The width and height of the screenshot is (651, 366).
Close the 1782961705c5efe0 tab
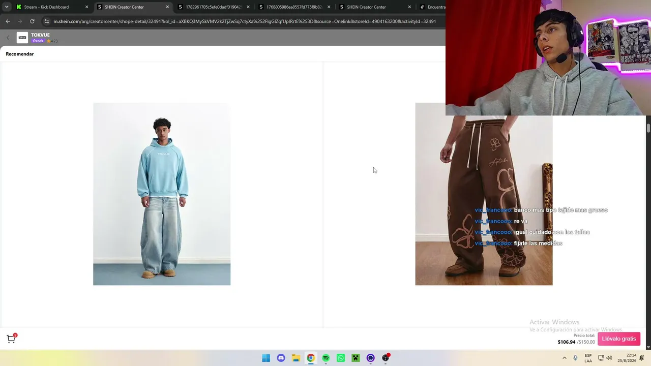pyautogui.click(x=248, y=7)
